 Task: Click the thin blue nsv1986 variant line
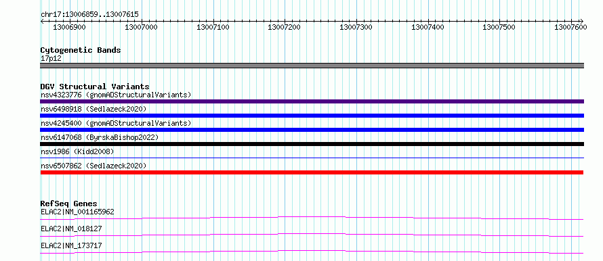tap(312, 158)
